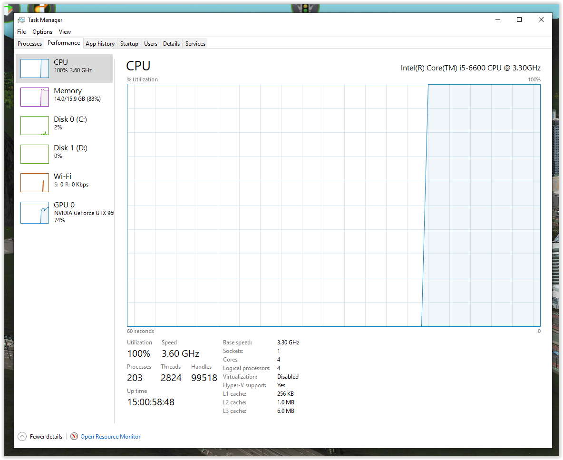Select the Wi-Fi mini graph thumbnail
This screenshot has width=563, height=460.
pos(34,182)
